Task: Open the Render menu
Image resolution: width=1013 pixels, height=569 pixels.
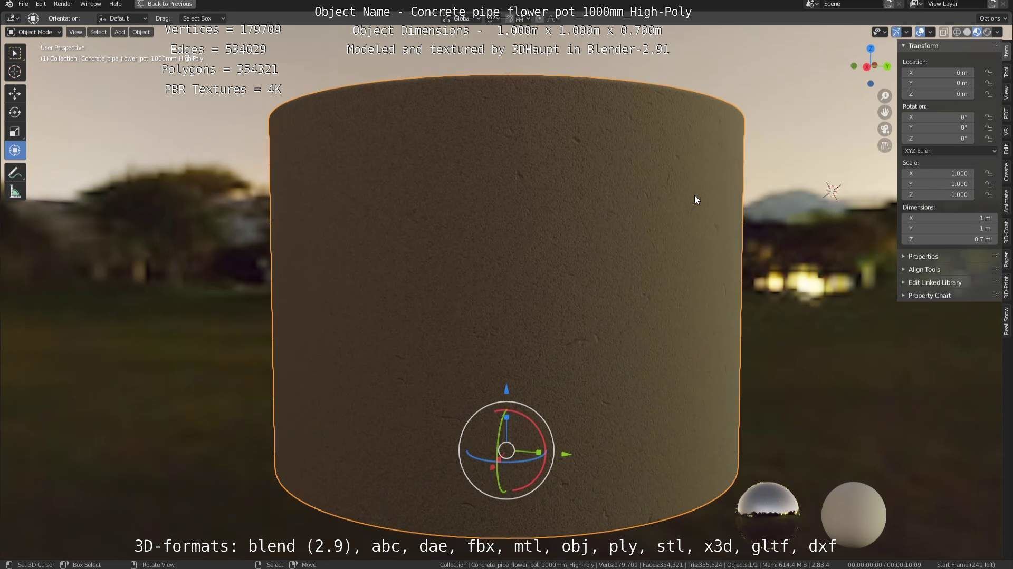Action: (63, 4)
